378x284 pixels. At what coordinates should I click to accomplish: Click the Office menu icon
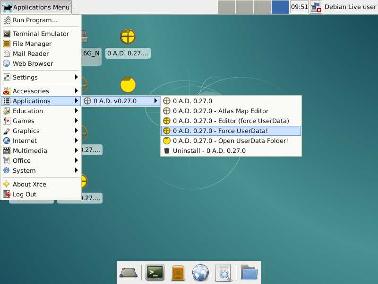(x=7, y=160)
